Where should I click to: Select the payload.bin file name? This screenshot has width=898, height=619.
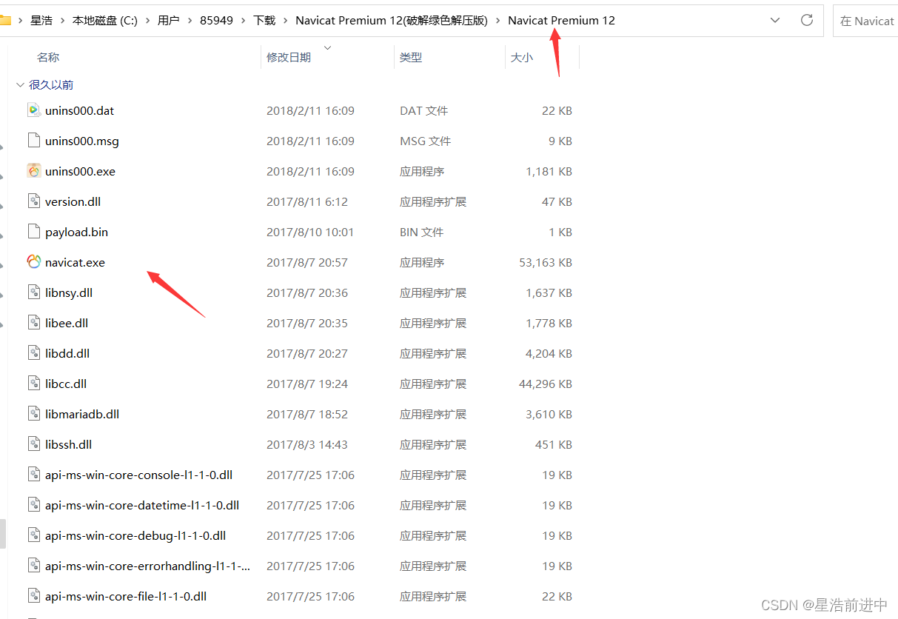coord(76,232)
